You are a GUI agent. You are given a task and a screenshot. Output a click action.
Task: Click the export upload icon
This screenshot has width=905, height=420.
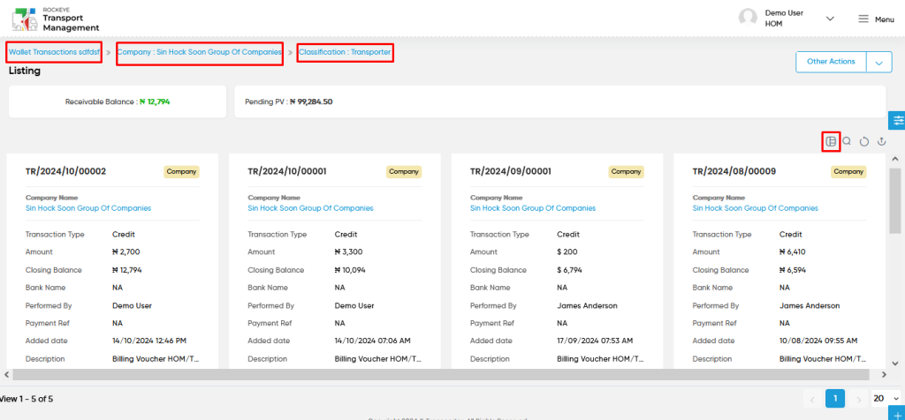pyautogui.click(x=881, y=141)
